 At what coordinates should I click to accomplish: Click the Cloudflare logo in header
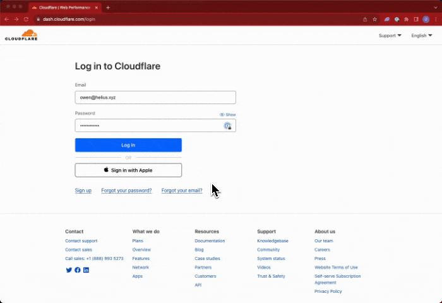point(21,35)
